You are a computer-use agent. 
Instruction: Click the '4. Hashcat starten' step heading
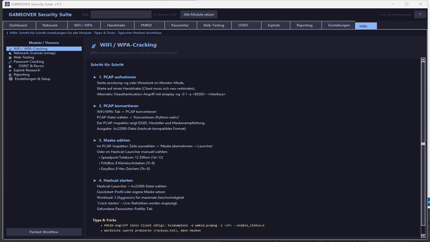116,180
